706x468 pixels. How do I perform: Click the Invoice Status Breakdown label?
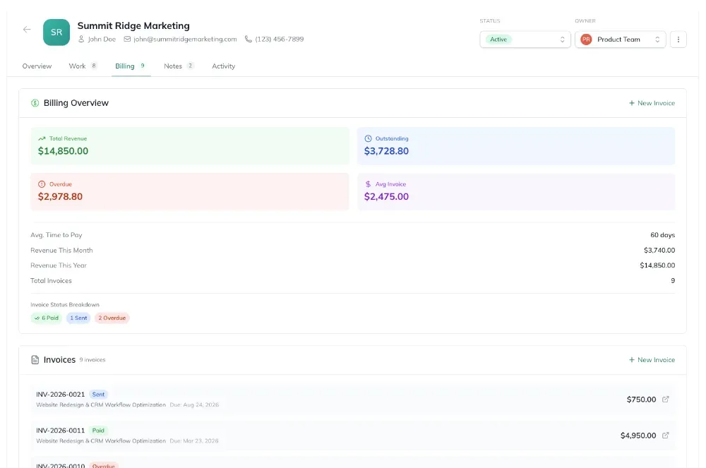[x=65, y=305]
